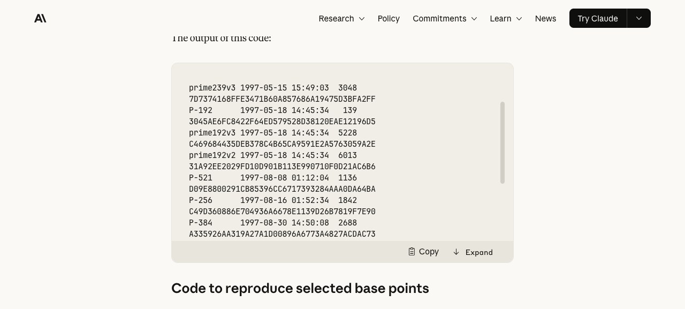Click the down-arrow Expand icon
Screen dimensions: 685x309
[x=456, y=252]
